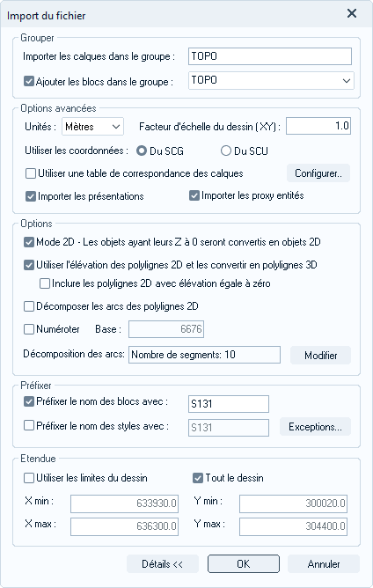Click the block prefix S131 input field
The image size is (373, 588).
coord(229,404)
